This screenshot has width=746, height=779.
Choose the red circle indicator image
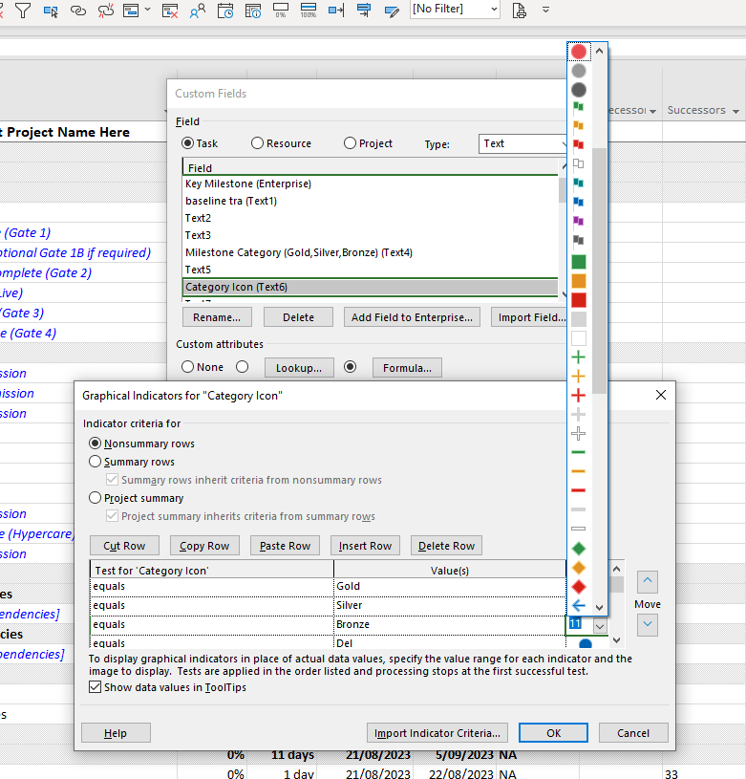coord(578,52)
